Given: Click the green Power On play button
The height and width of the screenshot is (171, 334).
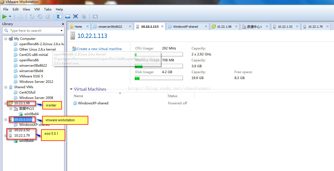Looking at the screenshot, I should [x=5, y=17].
